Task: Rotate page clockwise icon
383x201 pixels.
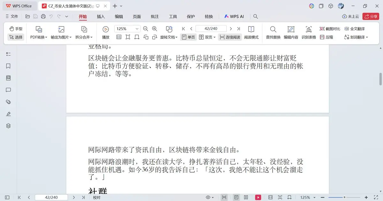Action: pos(155,37)
